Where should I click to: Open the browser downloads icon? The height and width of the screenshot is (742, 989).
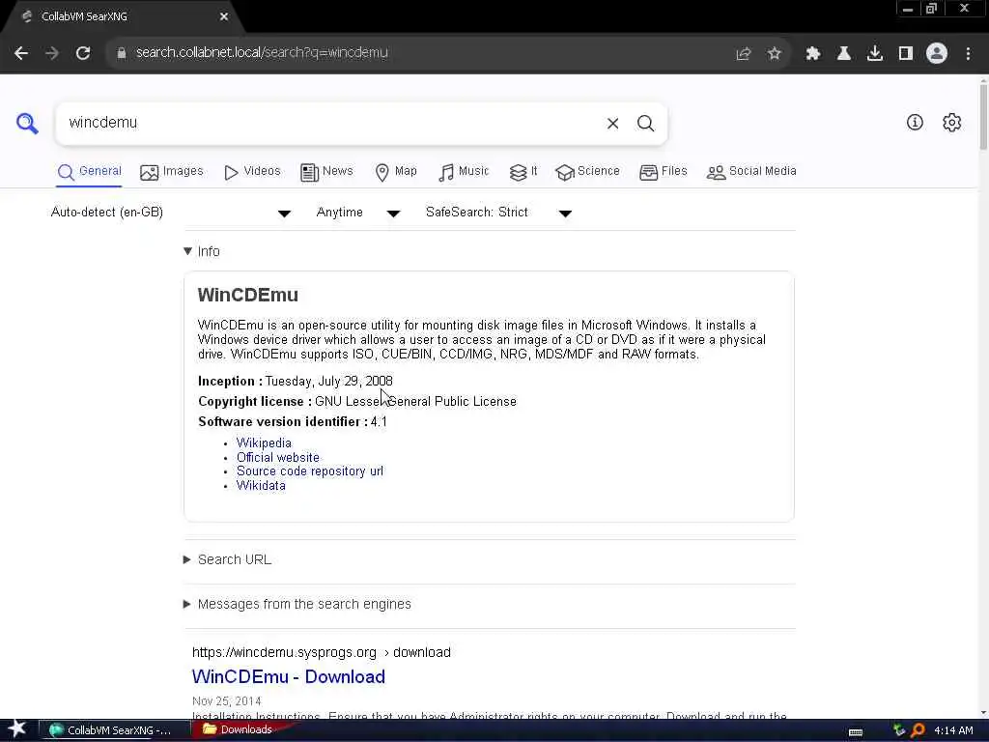(x=875, y=54)
